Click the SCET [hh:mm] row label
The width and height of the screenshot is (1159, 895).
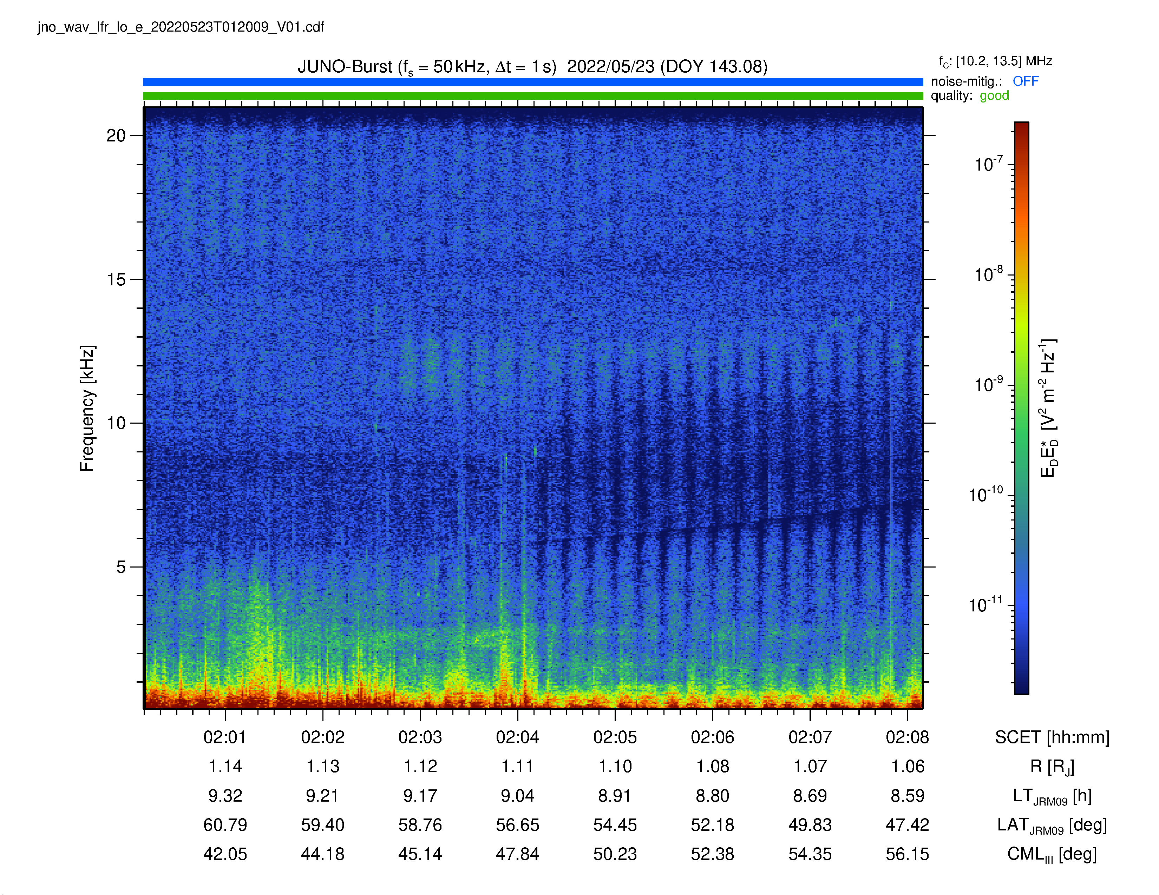[x=1052, y=737]
